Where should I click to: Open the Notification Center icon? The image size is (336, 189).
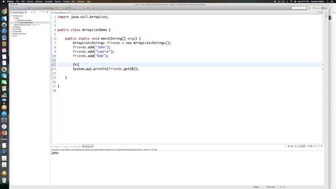(x=332, y=1)
